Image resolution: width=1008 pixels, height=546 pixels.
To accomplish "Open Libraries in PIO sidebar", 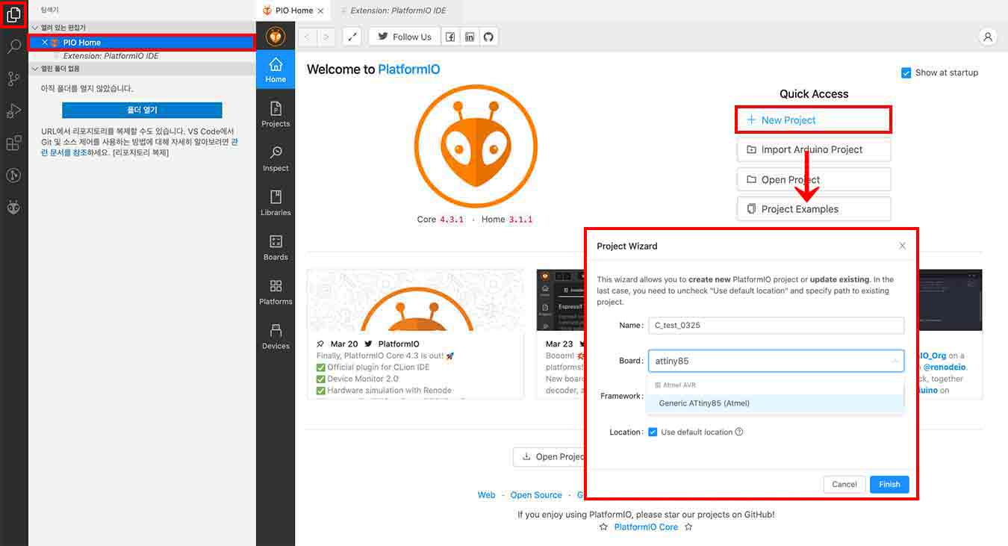I will pyautogui.click(x=276, y=203).
